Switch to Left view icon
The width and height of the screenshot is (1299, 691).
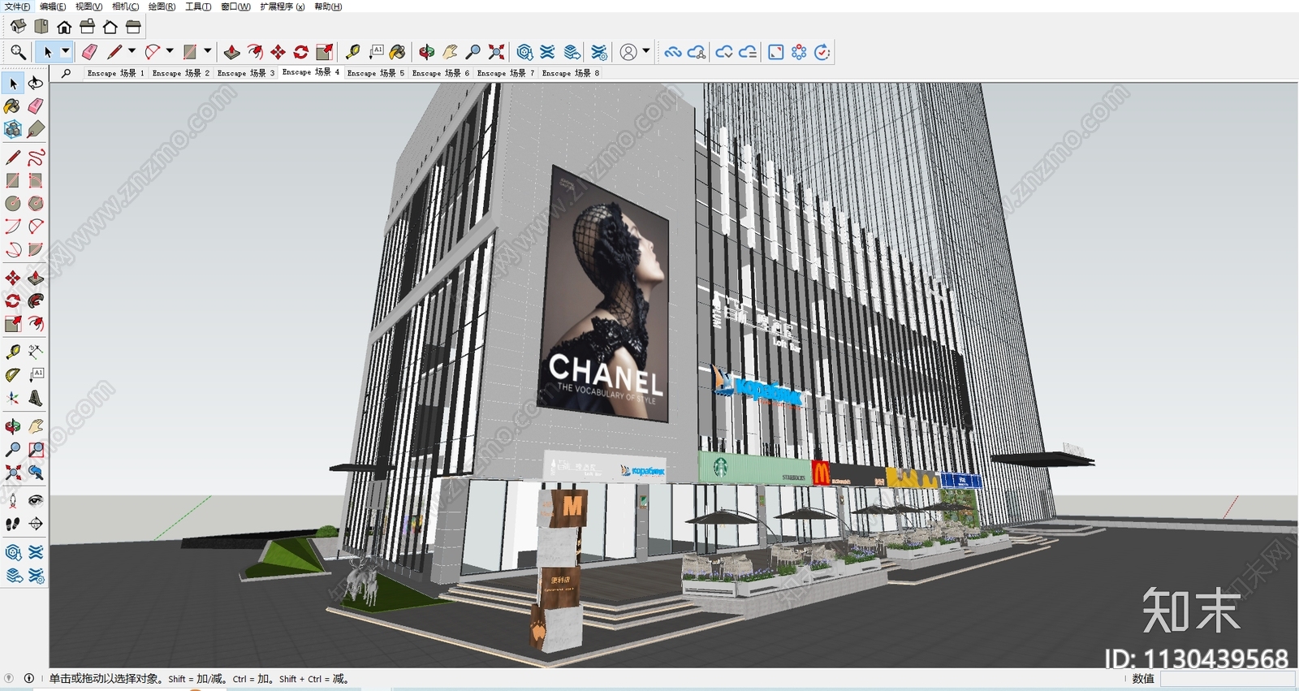[133, 26]
